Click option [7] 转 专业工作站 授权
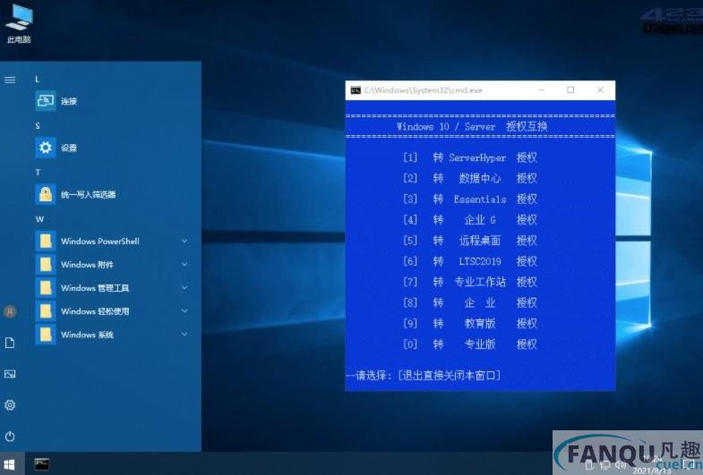The image size is (703, 475). tap(470, 282)
